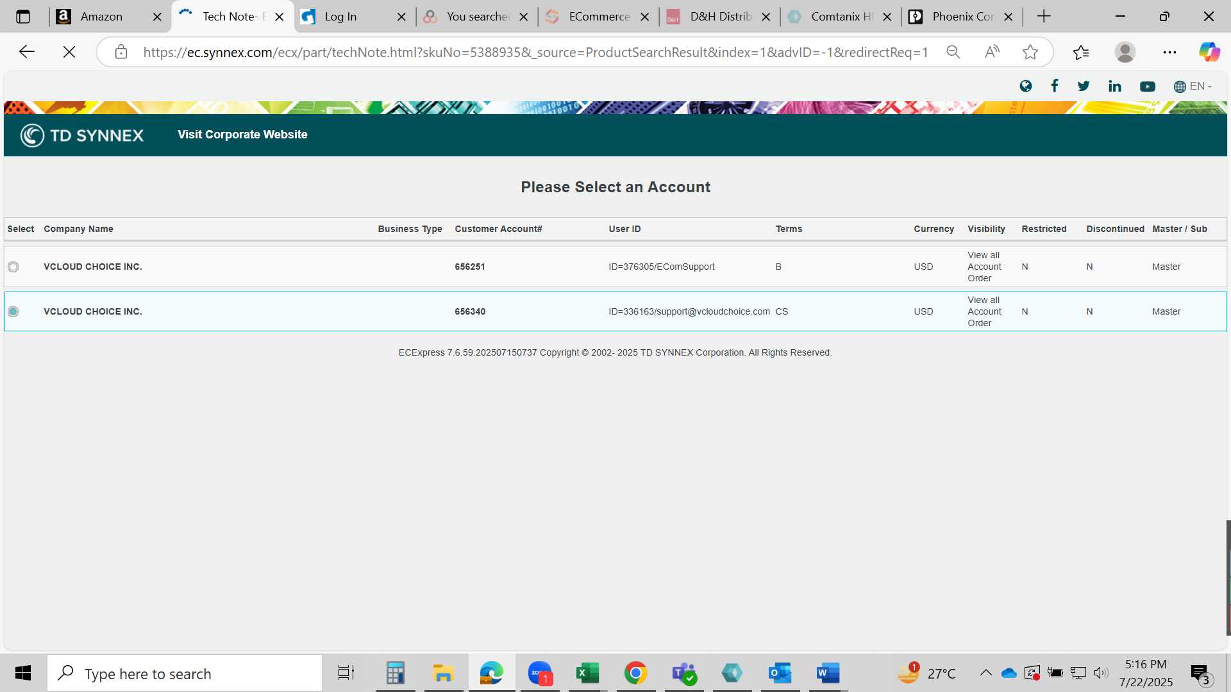
Task: Click the TD SYNNEX logo
Action: point(82,135)
